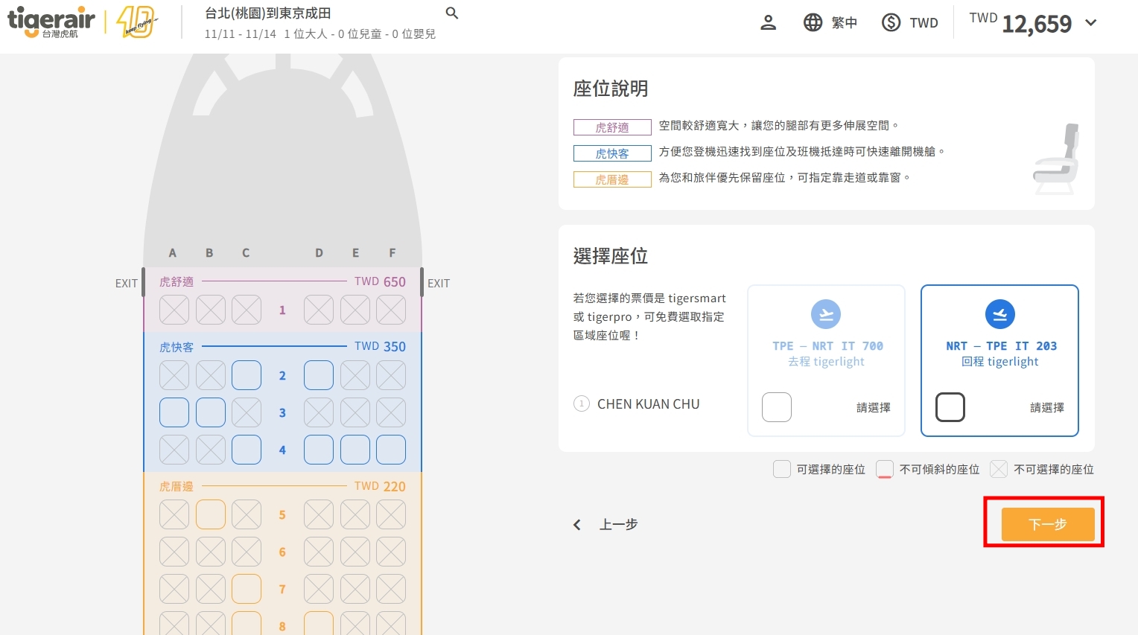The image size is (1138, 635).
Task: Click the TPE–NRT departure plane icon
Action: click(x=825, y=315)
